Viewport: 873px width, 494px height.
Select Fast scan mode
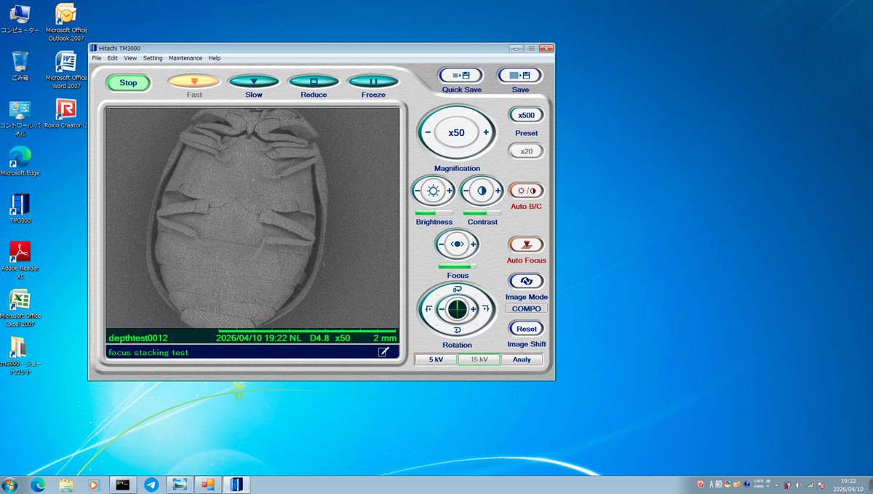(194, 81)
